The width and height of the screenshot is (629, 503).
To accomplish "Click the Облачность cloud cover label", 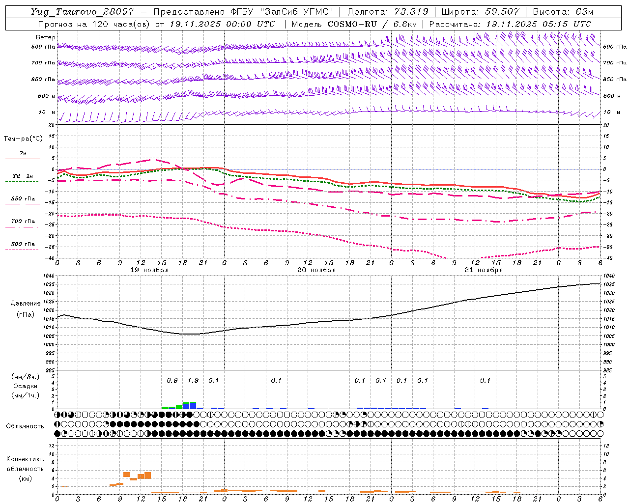I will click(25, 426).
